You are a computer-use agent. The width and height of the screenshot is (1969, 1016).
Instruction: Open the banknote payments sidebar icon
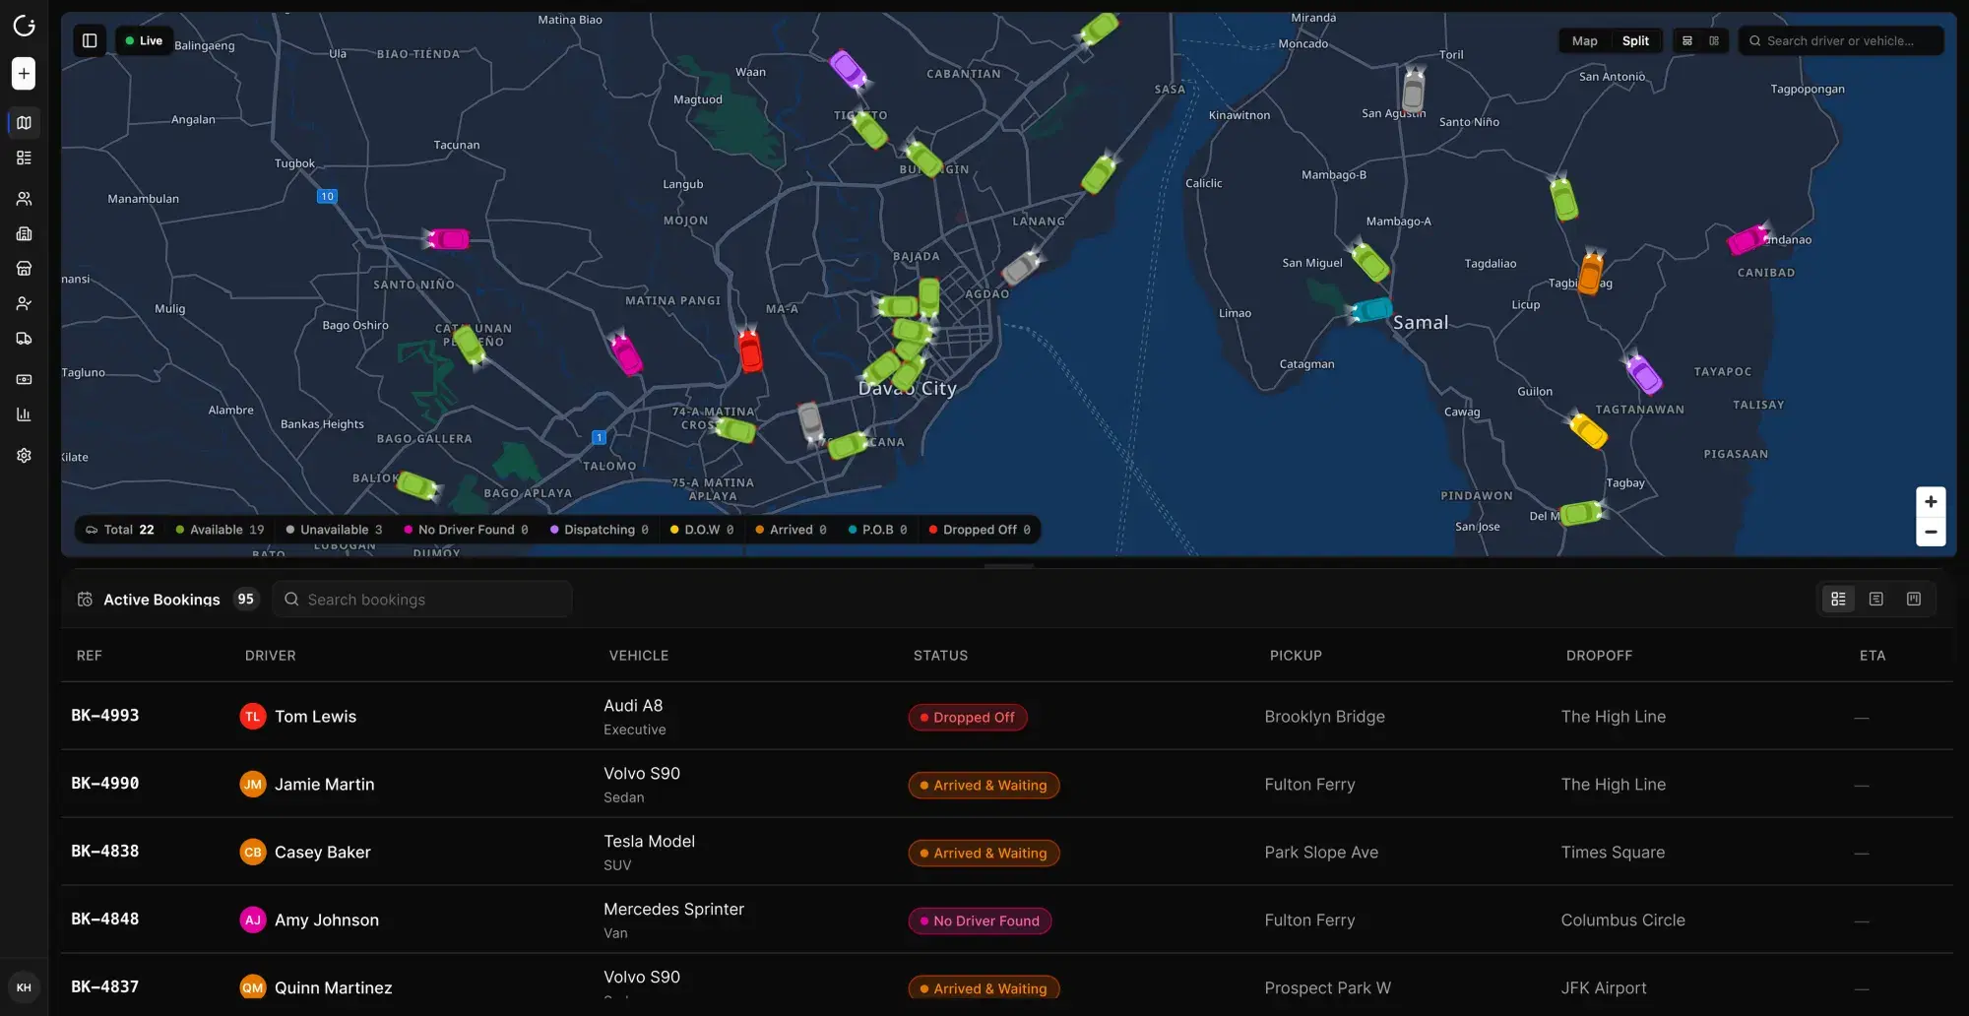(24, 379)
